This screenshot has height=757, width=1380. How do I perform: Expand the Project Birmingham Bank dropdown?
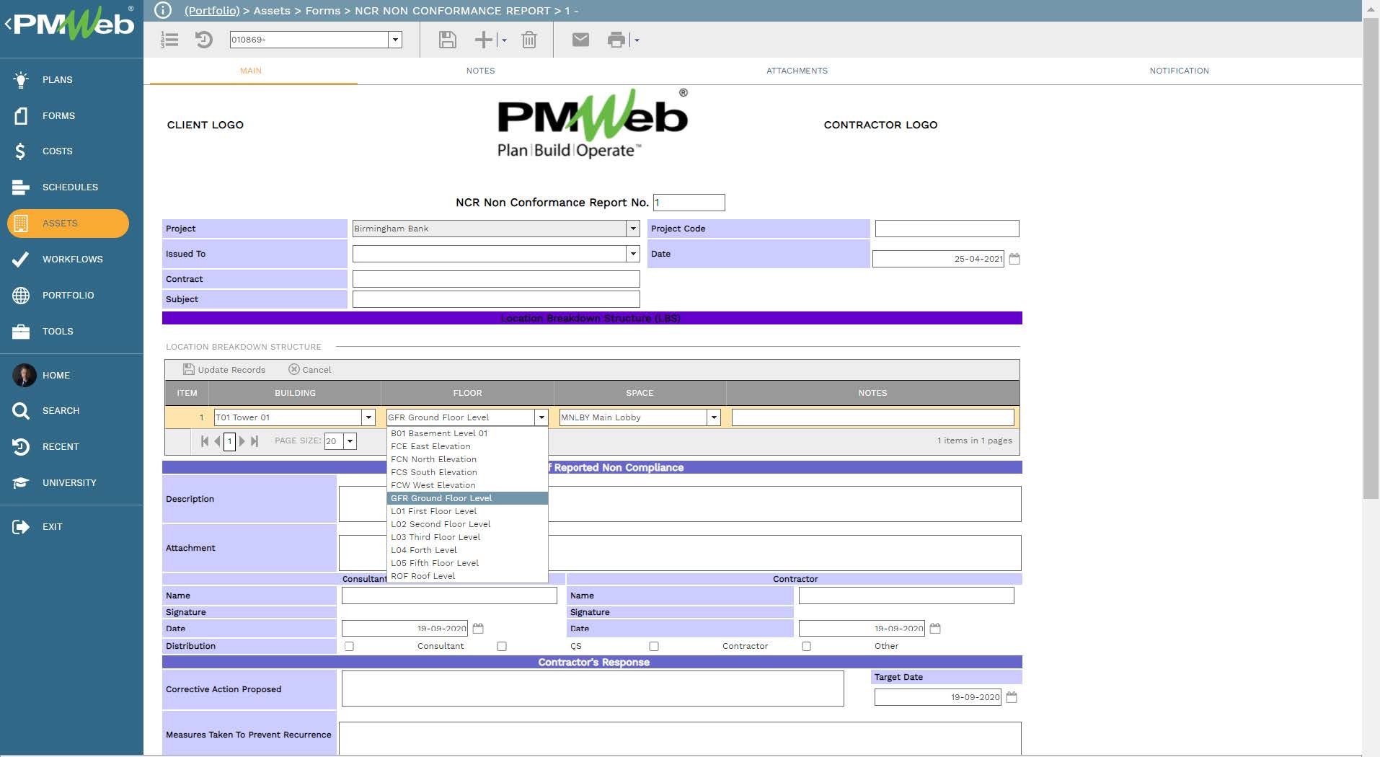633,229
